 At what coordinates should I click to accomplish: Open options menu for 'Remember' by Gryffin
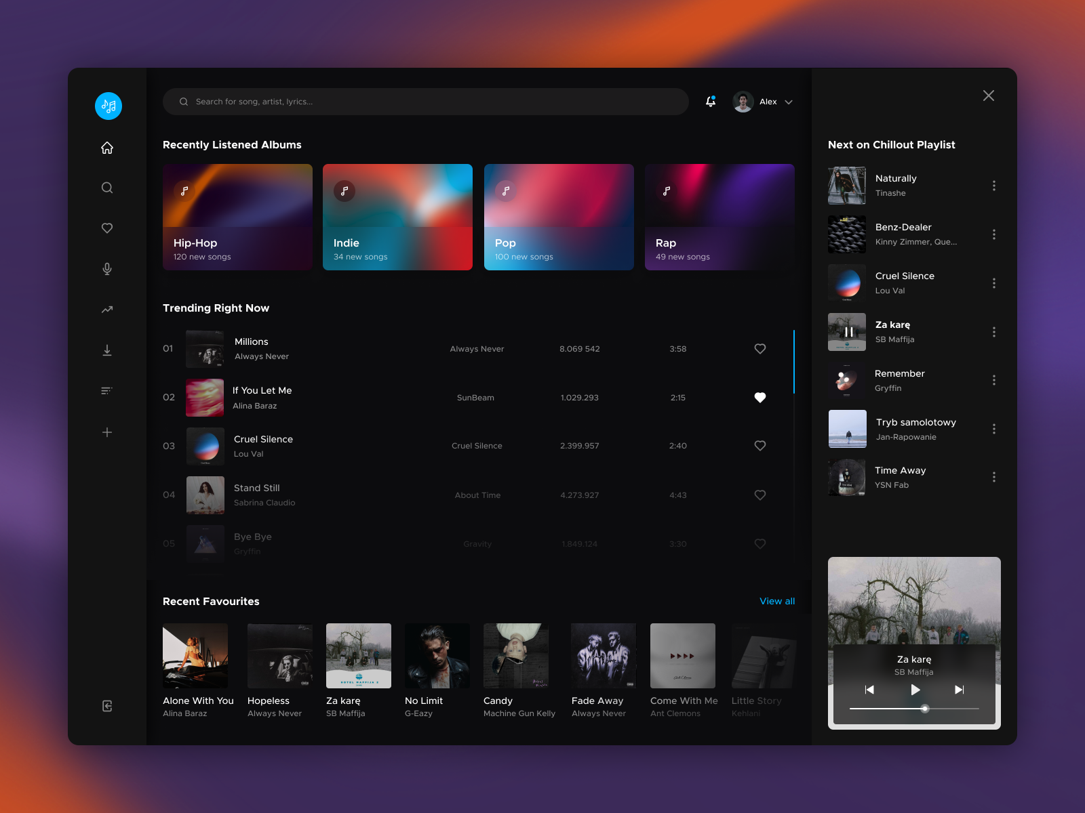pos(994,380)
